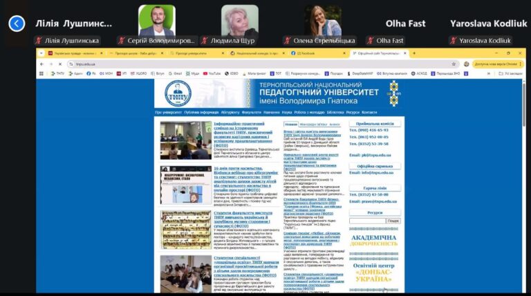The width and height of the screenshot is (531, 296).
Task: Open the УП bookmark
Action: coord(122,73)
